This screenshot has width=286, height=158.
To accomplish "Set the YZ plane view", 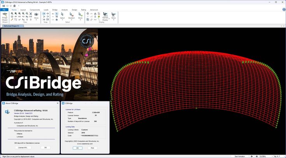I will tap(23, 17).
